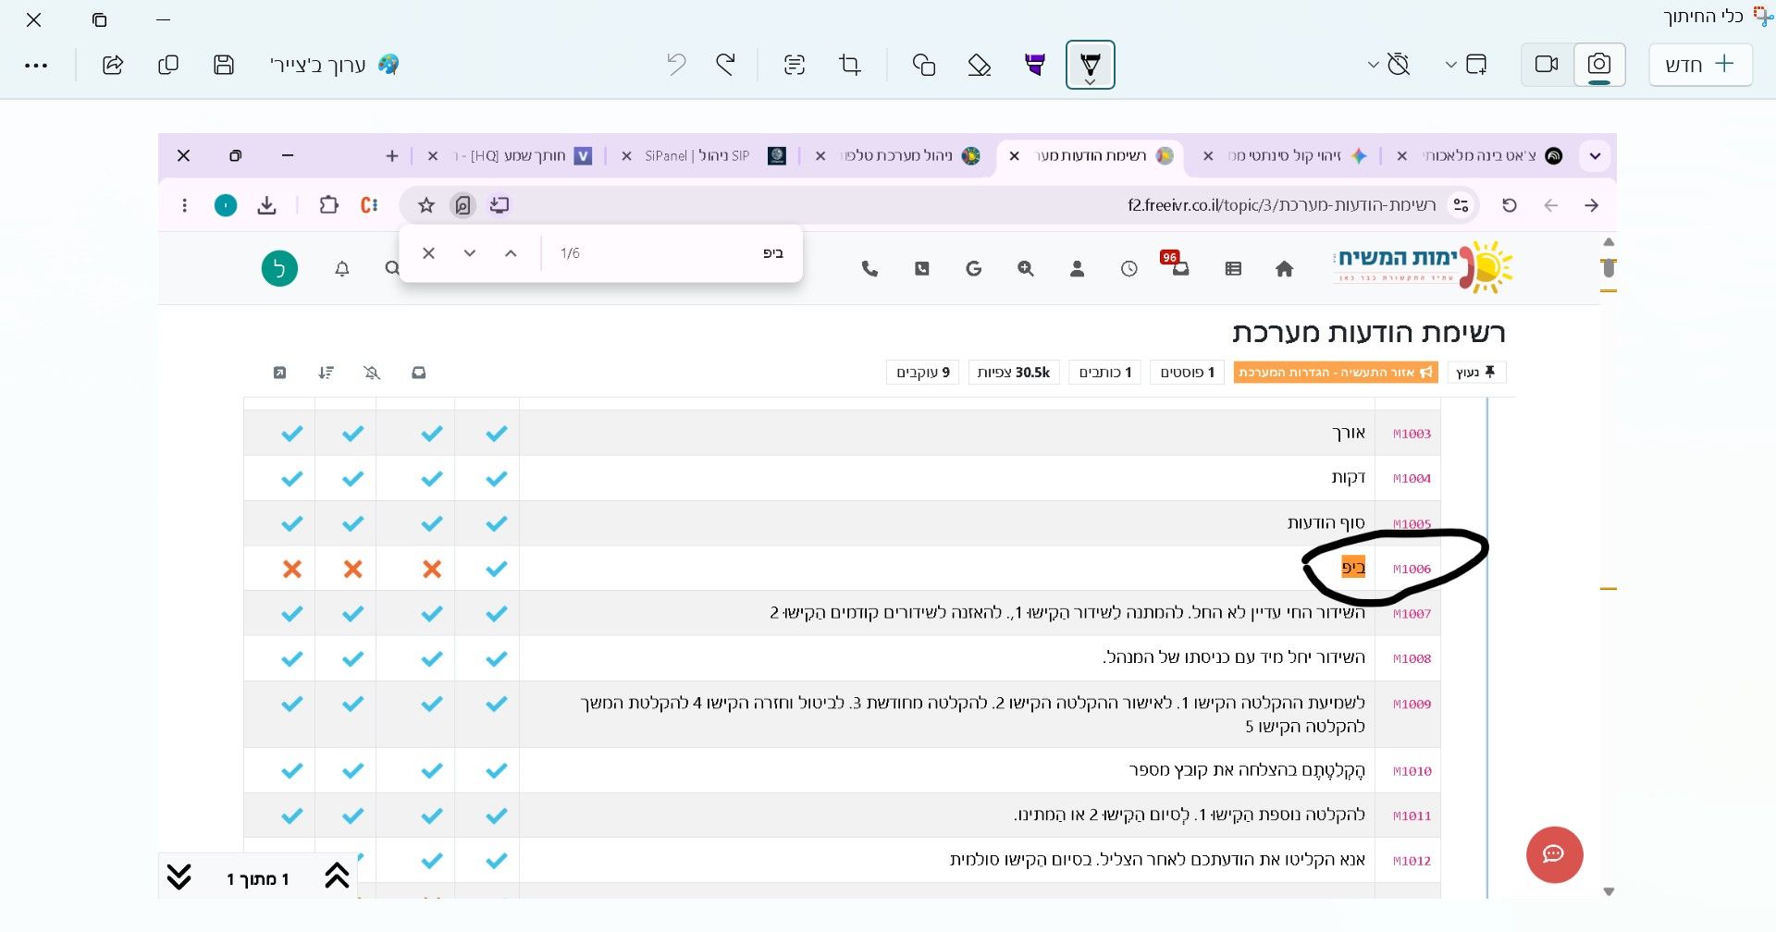
Task: Go to previous find result
Action: [x=511, y=253]
